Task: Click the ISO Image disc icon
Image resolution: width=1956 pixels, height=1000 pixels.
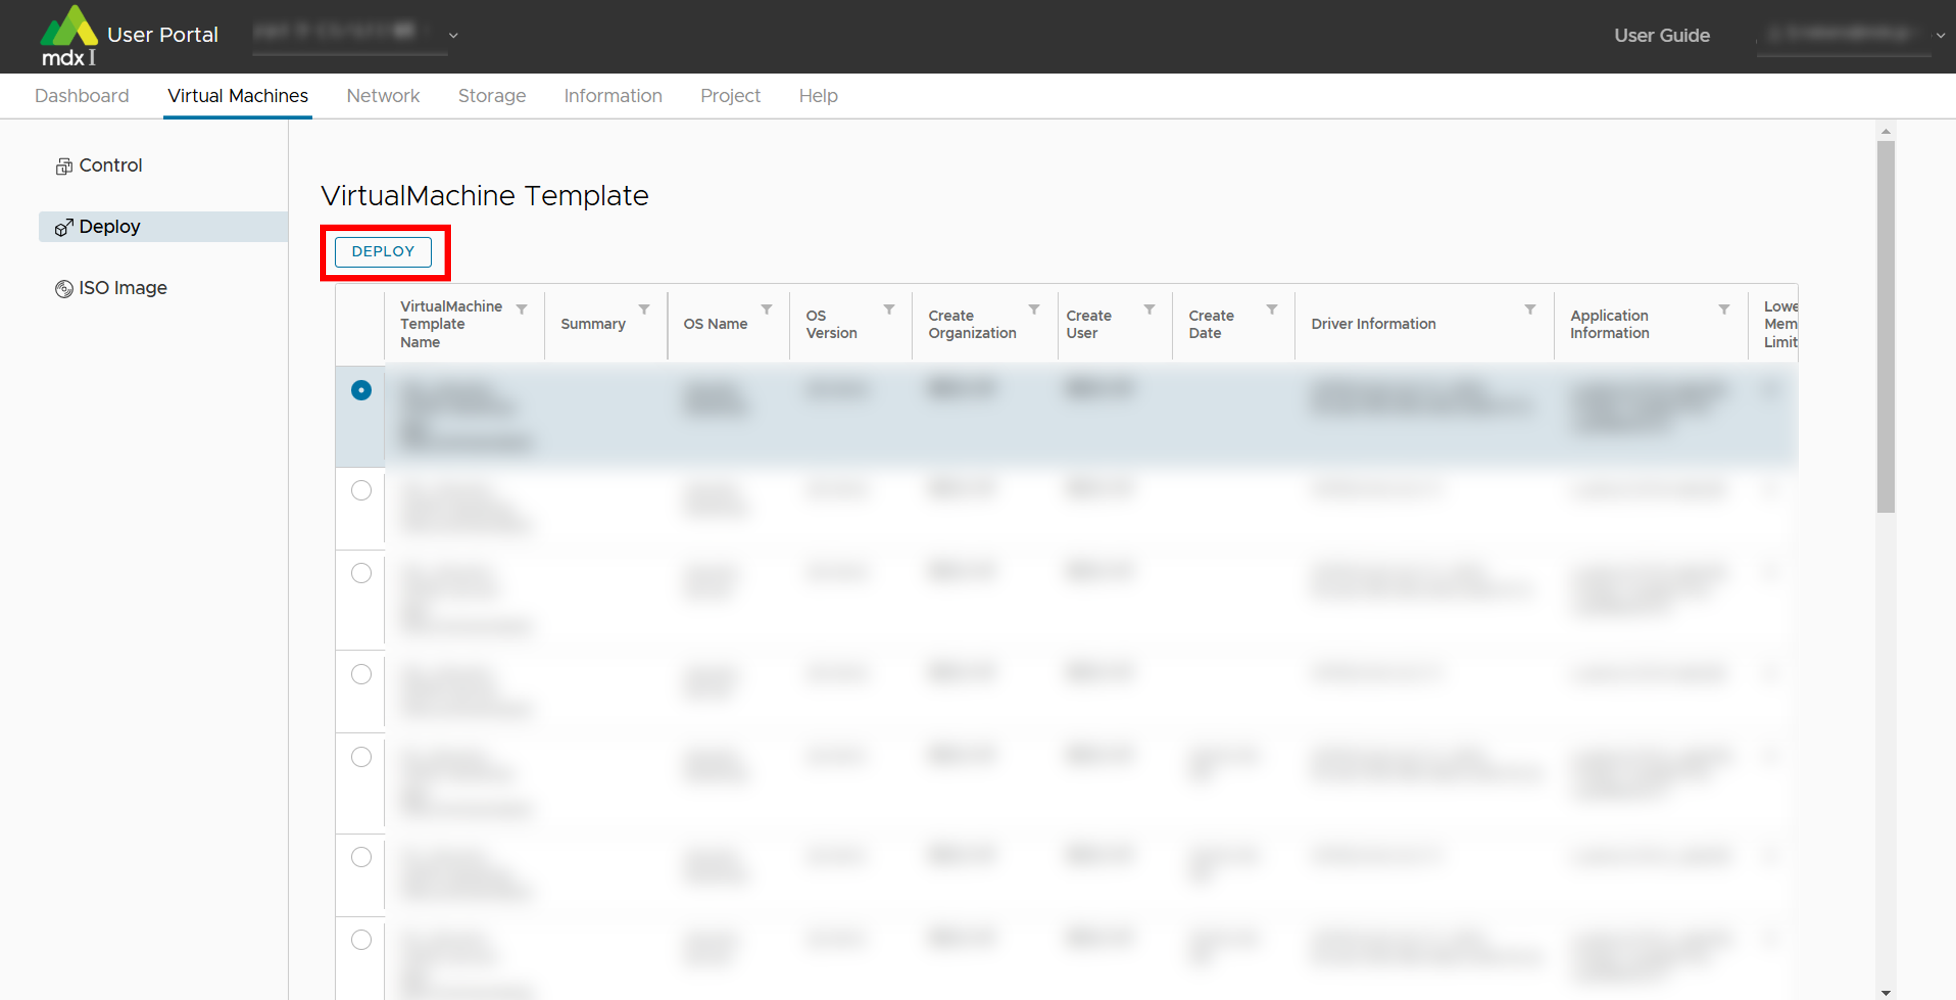Action: [64, 289]
